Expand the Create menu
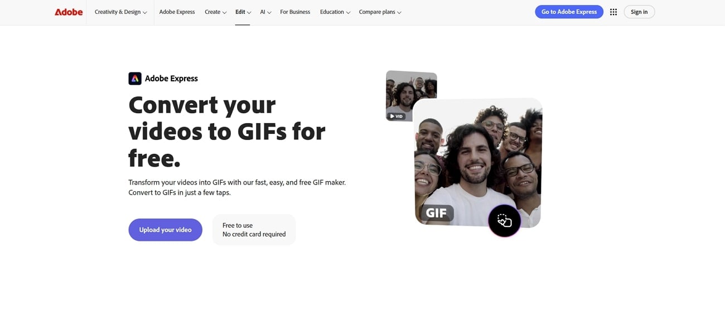 click(215, 12)
